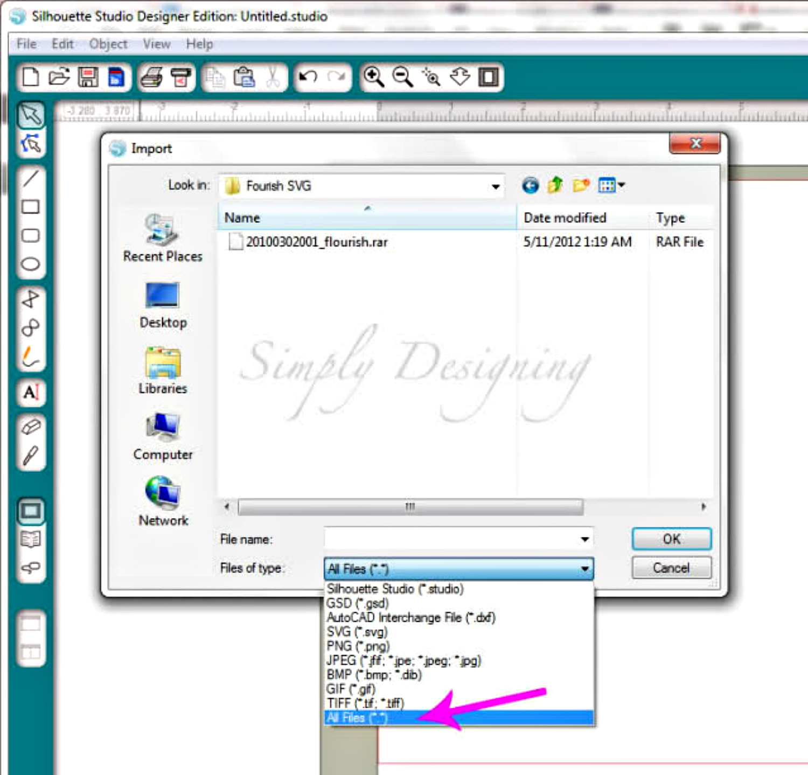Screen dimensions: 808x775
Task: Open the Edit menu
Action: click(62, 44)
